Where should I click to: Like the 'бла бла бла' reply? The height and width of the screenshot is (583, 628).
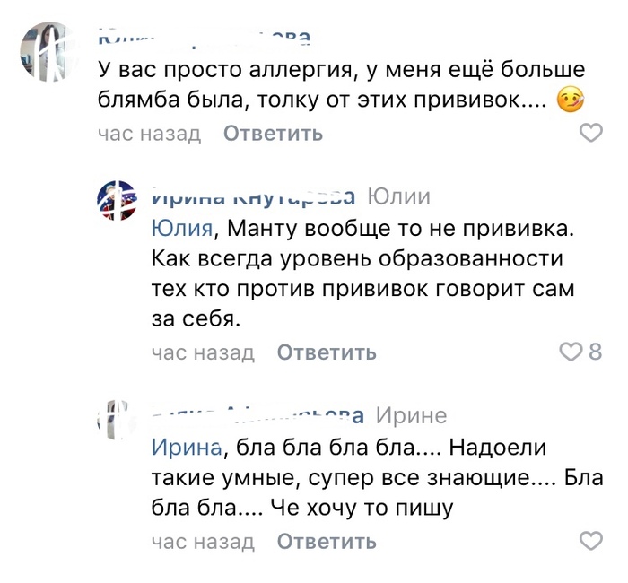point(591,542)
